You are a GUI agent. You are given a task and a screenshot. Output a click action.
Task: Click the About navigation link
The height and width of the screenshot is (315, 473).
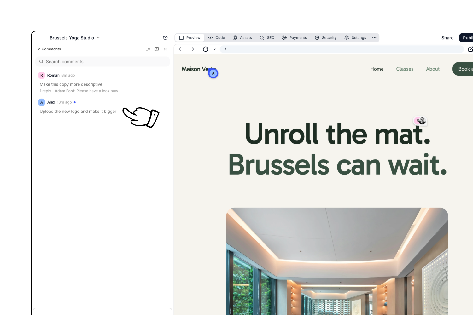click(433, 69)
